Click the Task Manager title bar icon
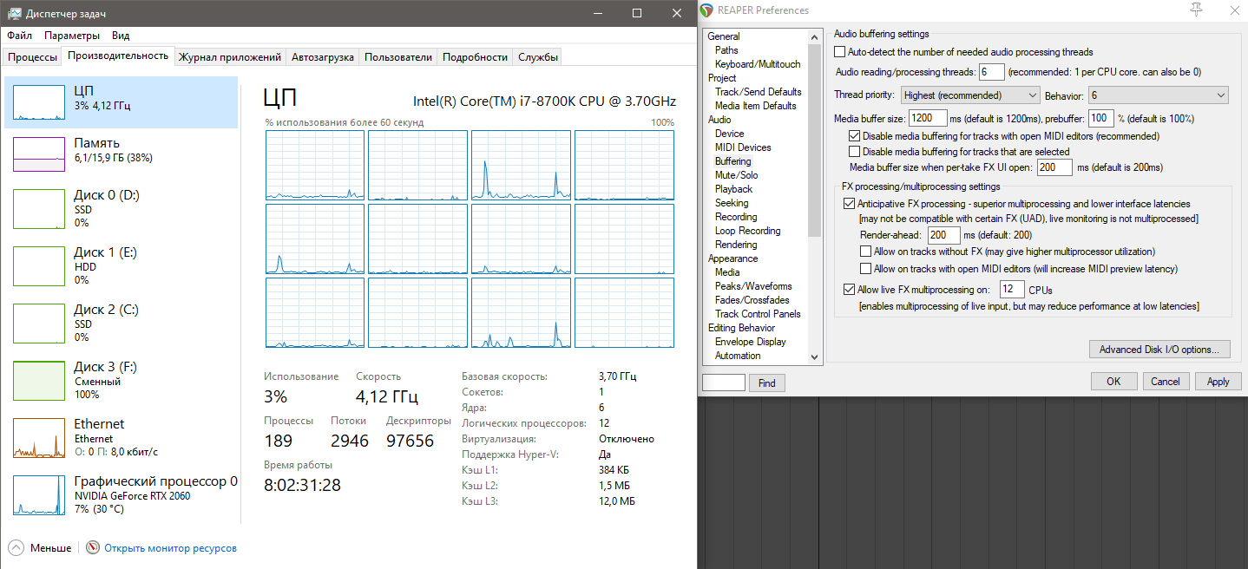The width and height of the screenshot is (1248, 569). tap(15, 13)
